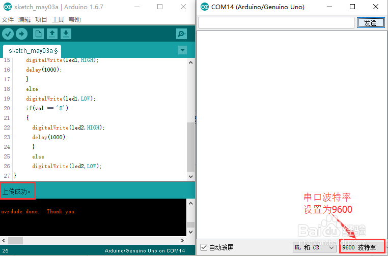388x256 pixels.
Task: Click line 16 delay(1000)
Action: pyautogui.click(x=44, y=70)
